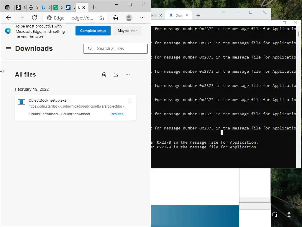Click Complete setup button
This screenshot has width=302, height=227.
[93, 31]
